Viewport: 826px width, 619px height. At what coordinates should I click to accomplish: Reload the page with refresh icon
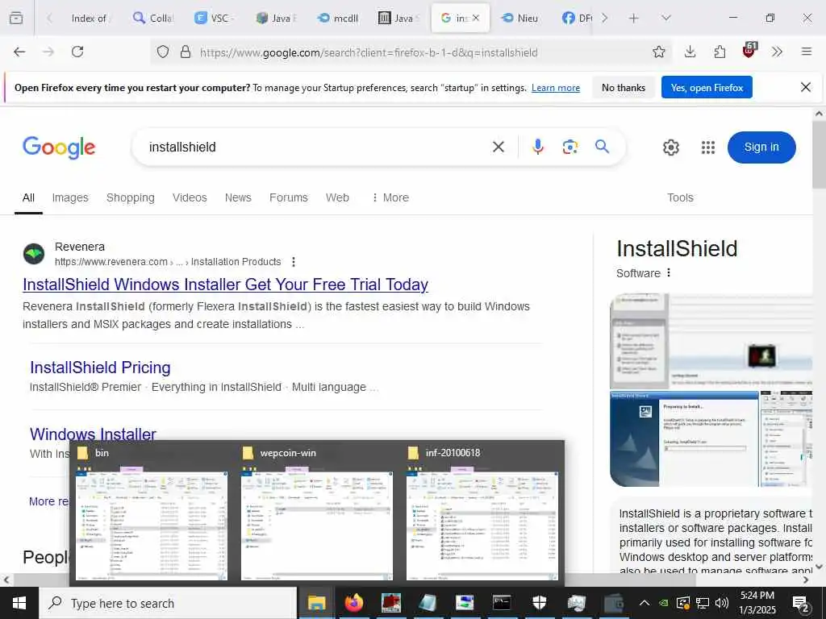(x=77, y=52)
